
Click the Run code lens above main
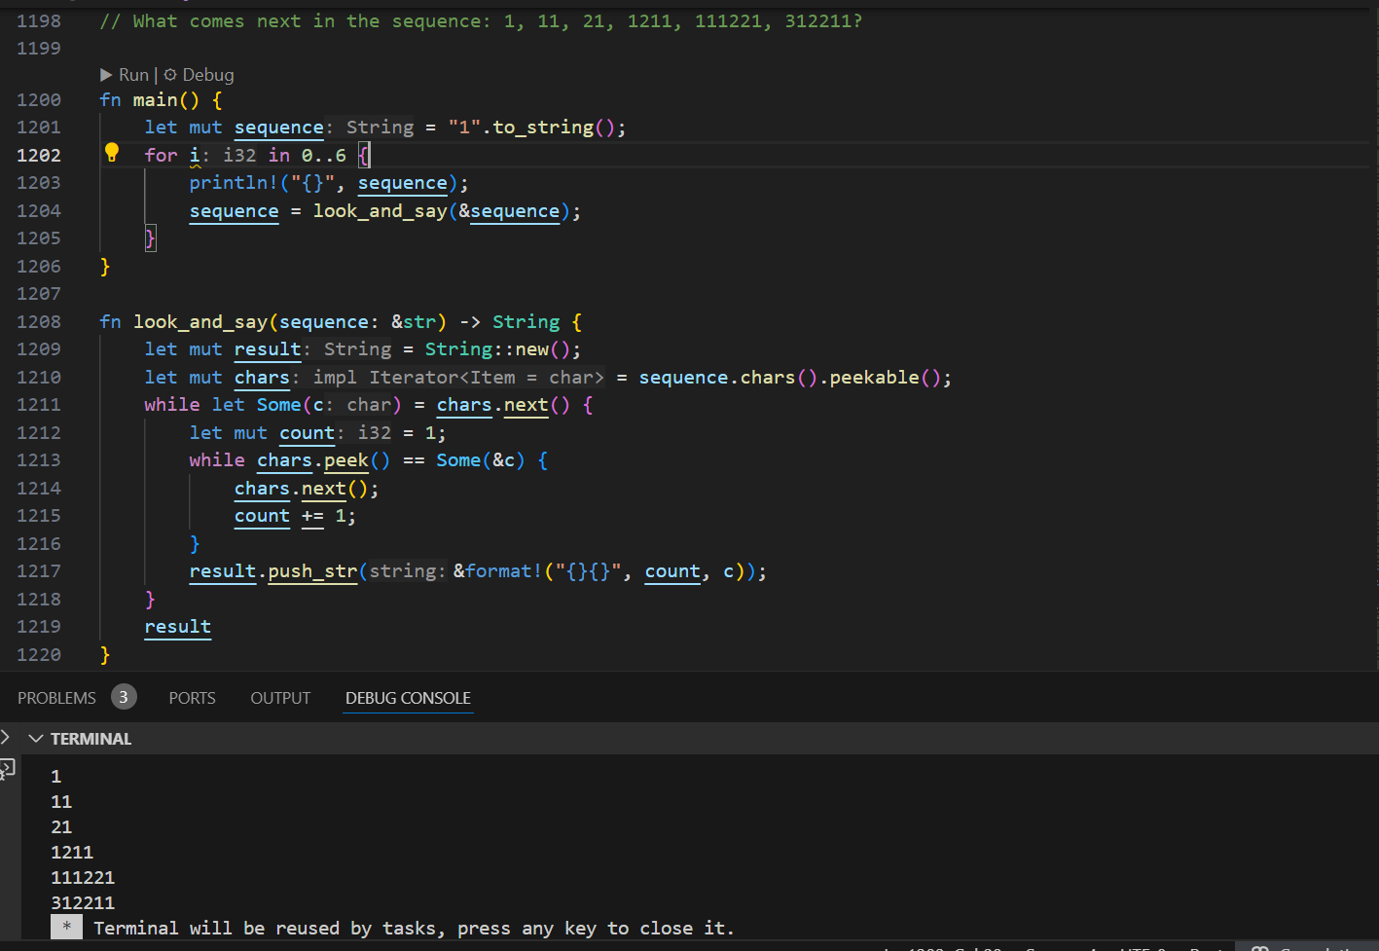coord(125,75)
